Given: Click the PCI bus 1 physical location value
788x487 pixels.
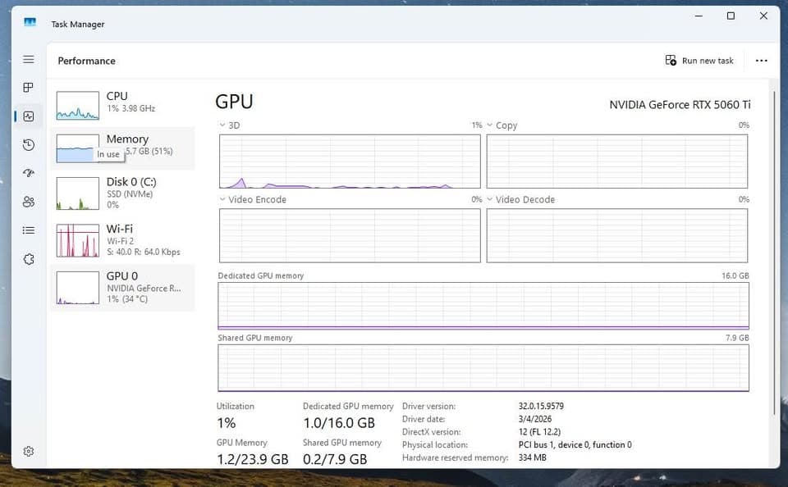Looking at the screenshot, I should point(575,445).
